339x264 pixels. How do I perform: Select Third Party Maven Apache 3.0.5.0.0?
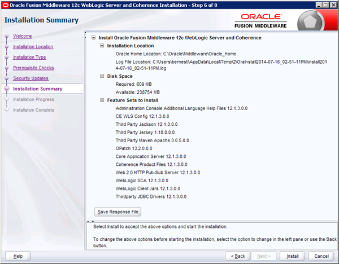tap(152, 140)
